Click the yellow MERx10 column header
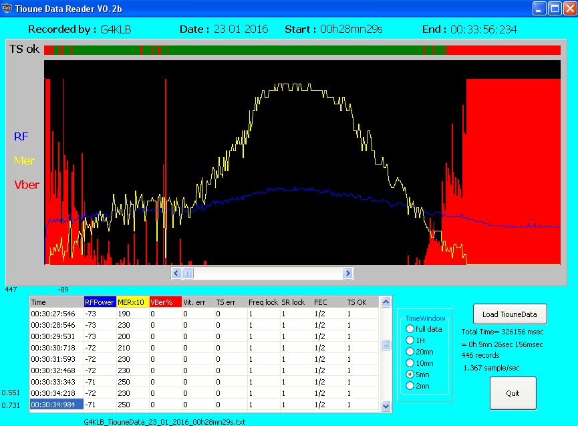The image size is (578, 426). 133,302
